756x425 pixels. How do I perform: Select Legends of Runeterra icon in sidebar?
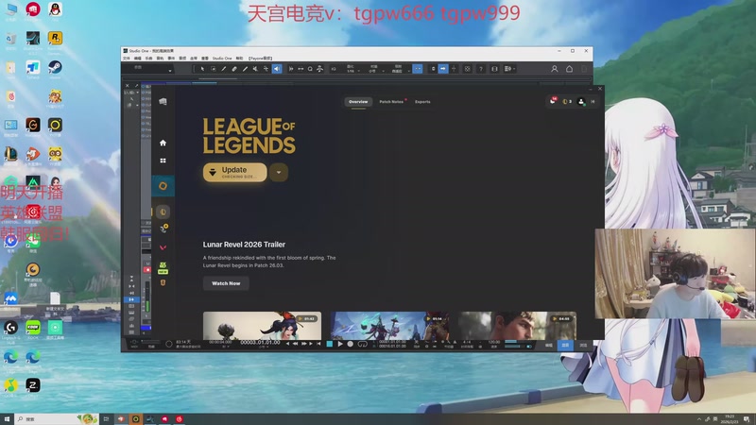(163, 282)
